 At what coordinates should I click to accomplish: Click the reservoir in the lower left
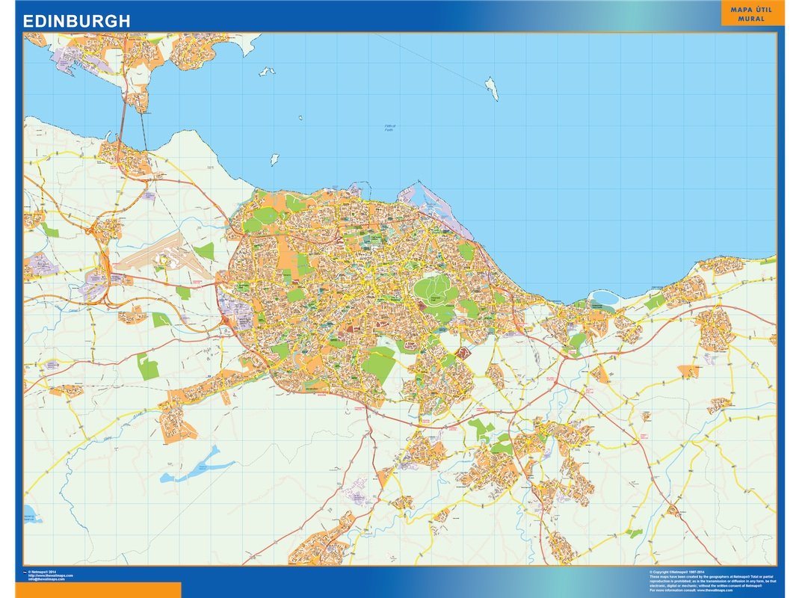point(185,471)
